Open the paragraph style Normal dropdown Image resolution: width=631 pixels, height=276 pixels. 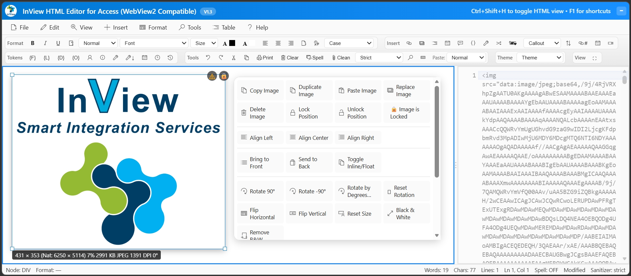[98, 43]
